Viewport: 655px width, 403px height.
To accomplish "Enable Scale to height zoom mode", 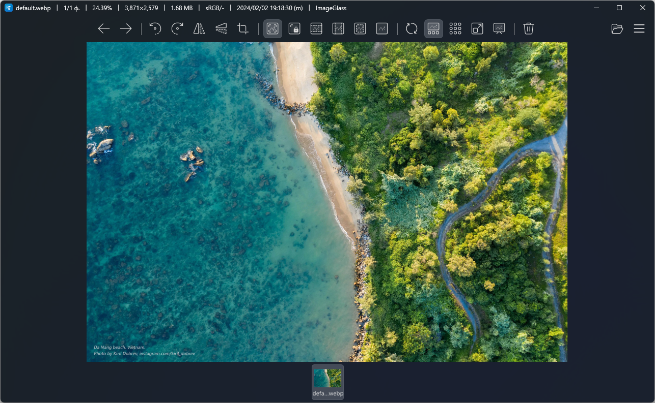I will pos(338,29).
